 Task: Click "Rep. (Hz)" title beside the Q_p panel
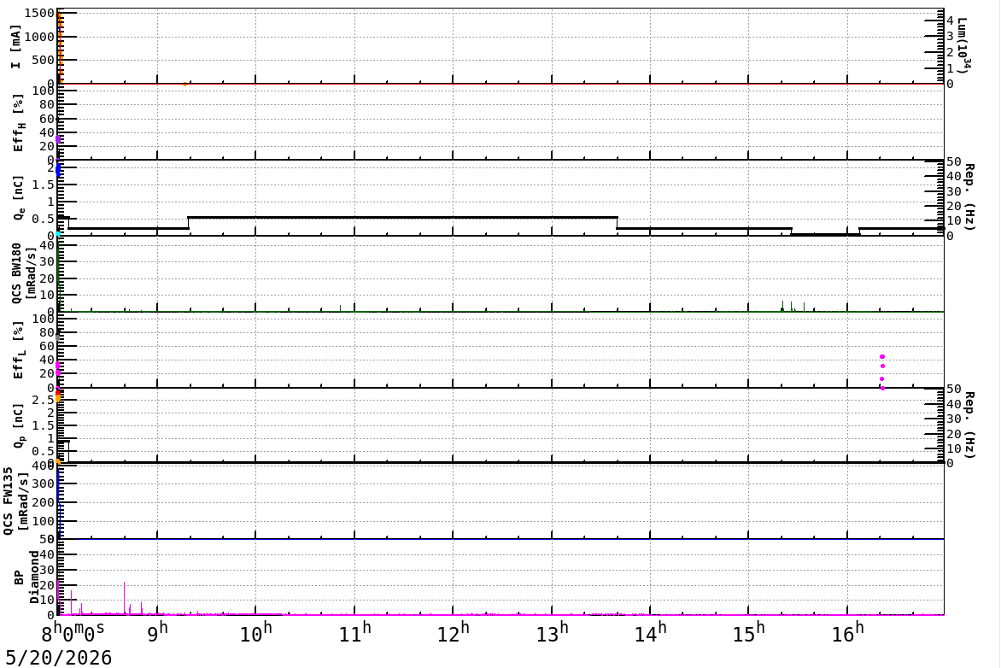click(x=969, y=425)
